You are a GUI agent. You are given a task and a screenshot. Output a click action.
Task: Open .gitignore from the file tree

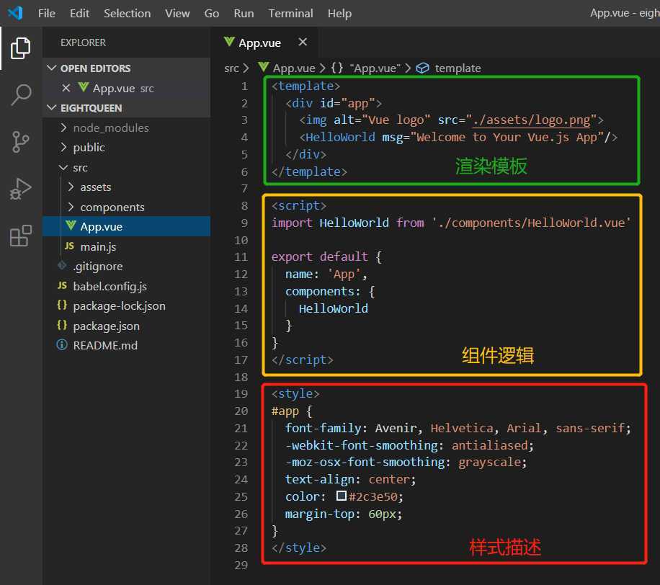coord(126,266)
